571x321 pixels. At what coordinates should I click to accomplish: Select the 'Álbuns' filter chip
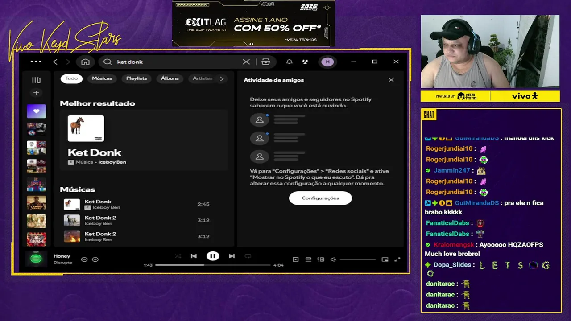coord(170,78)
